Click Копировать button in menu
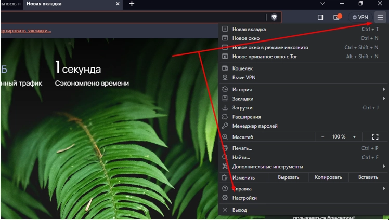The width and height of the screenshot is (389, 220). [x=328, y=177]
